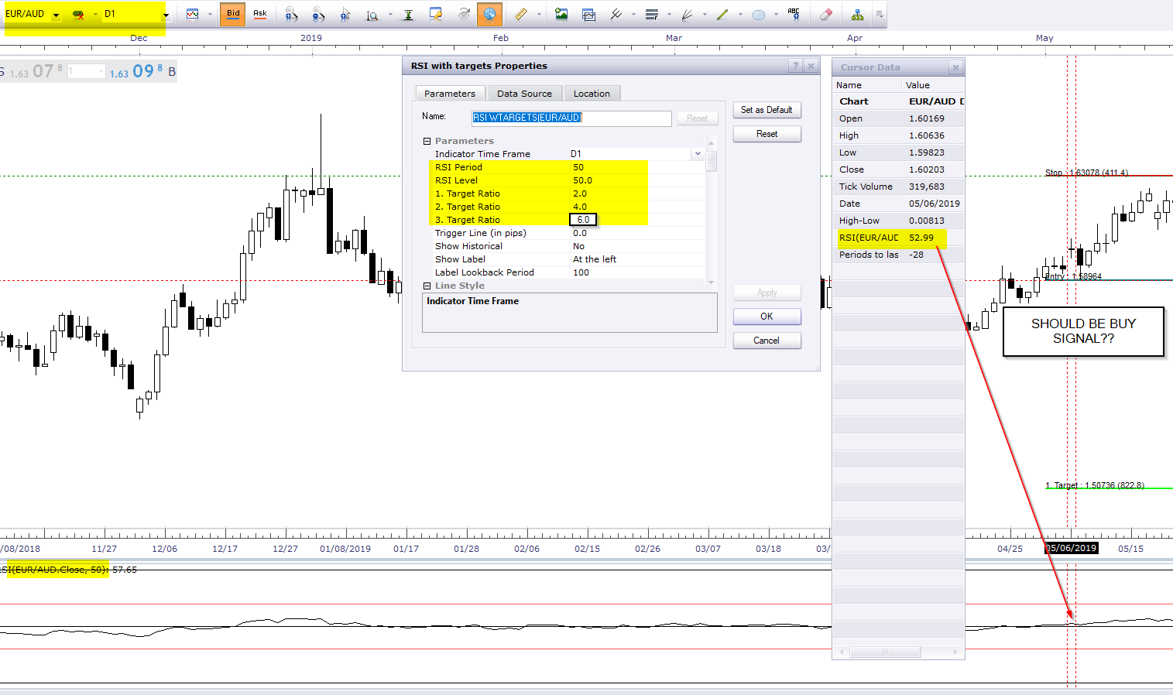Click the dialog help question mark button
This screenshot has height=695, width=1173.
pyautogui.click(x=795, y=66)
